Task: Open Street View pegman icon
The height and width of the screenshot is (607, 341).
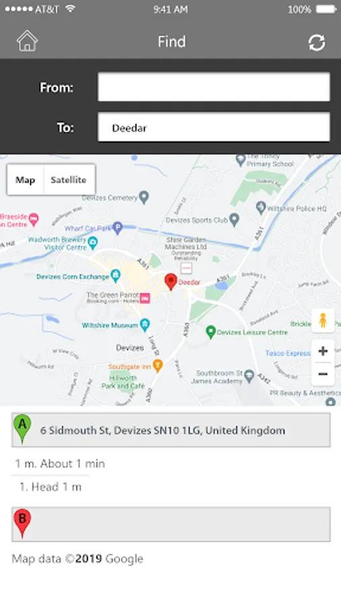Action: [x=323, y=320]
